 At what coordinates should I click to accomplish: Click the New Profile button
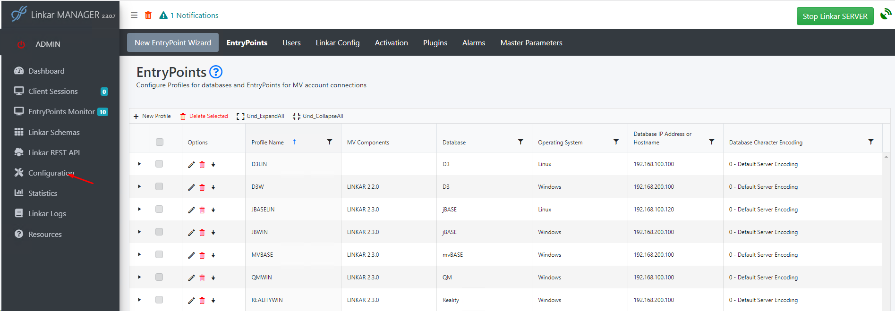152,116
